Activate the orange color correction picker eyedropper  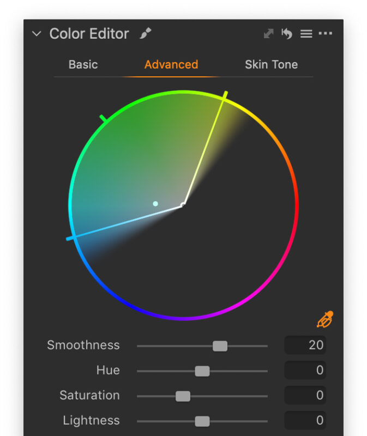325,319
